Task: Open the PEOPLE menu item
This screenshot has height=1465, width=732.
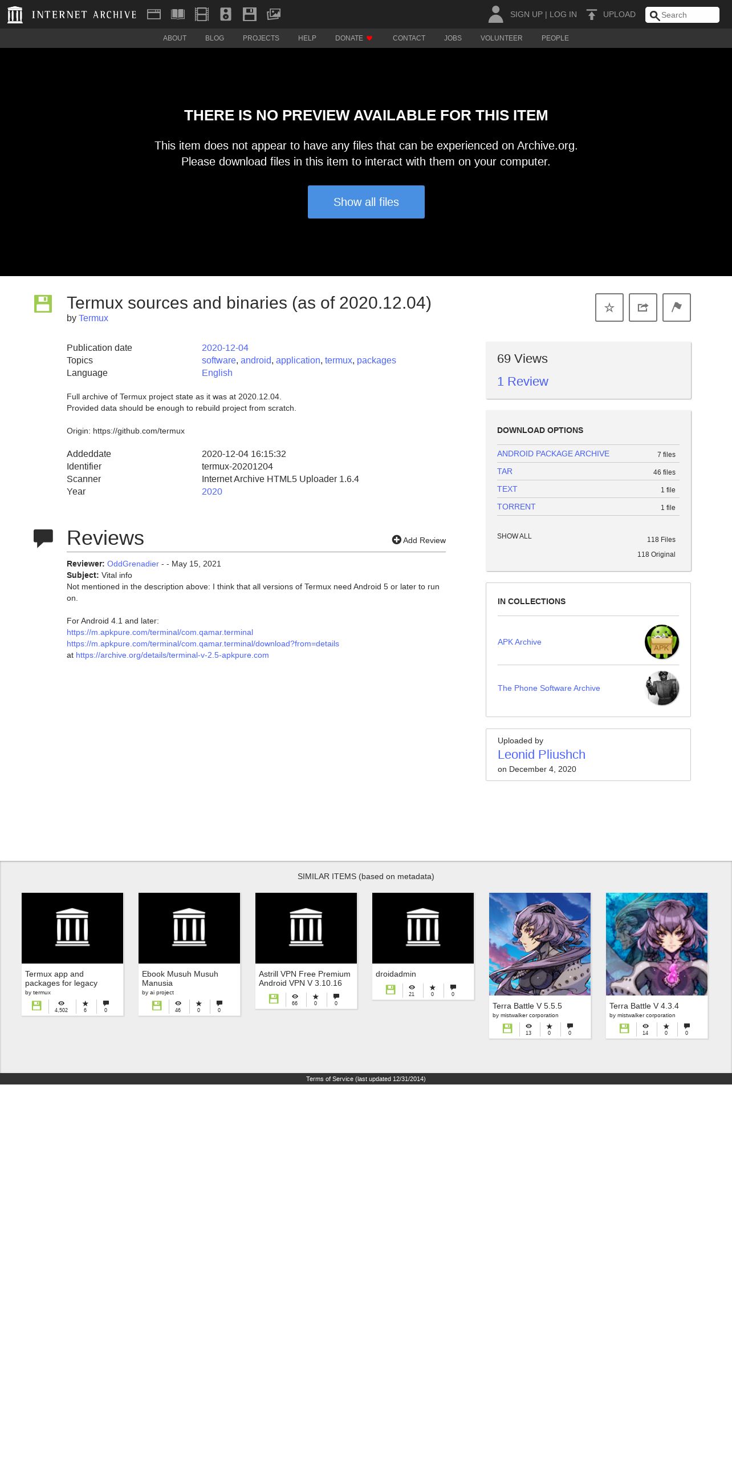Action: (x=555, y=38)
